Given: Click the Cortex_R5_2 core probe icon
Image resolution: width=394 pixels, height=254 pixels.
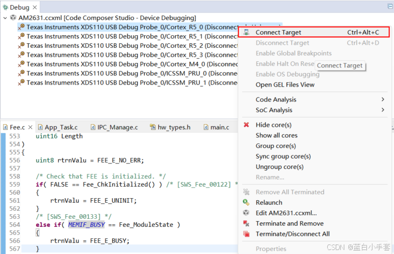Looking at the screenshot, I should point(21,45).
